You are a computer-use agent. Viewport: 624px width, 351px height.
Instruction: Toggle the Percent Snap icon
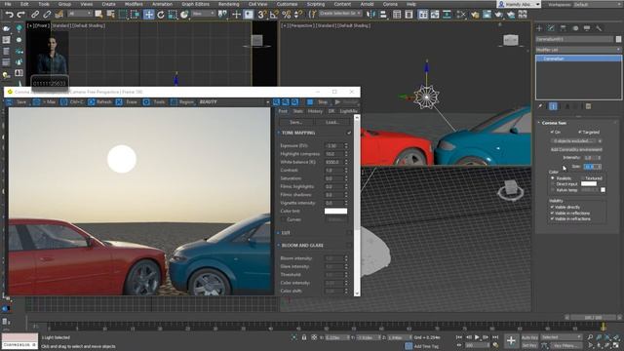(x=286, y=15)
